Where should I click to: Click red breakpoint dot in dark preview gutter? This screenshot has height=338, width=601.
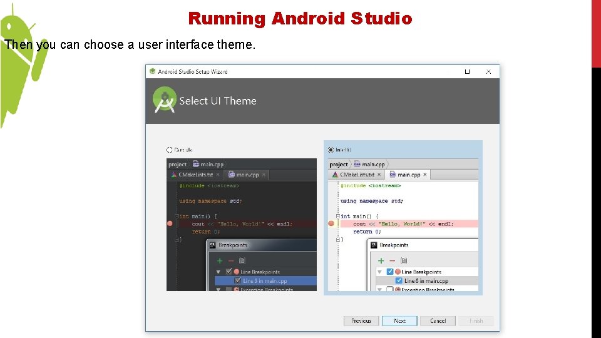tap(170, 223)
